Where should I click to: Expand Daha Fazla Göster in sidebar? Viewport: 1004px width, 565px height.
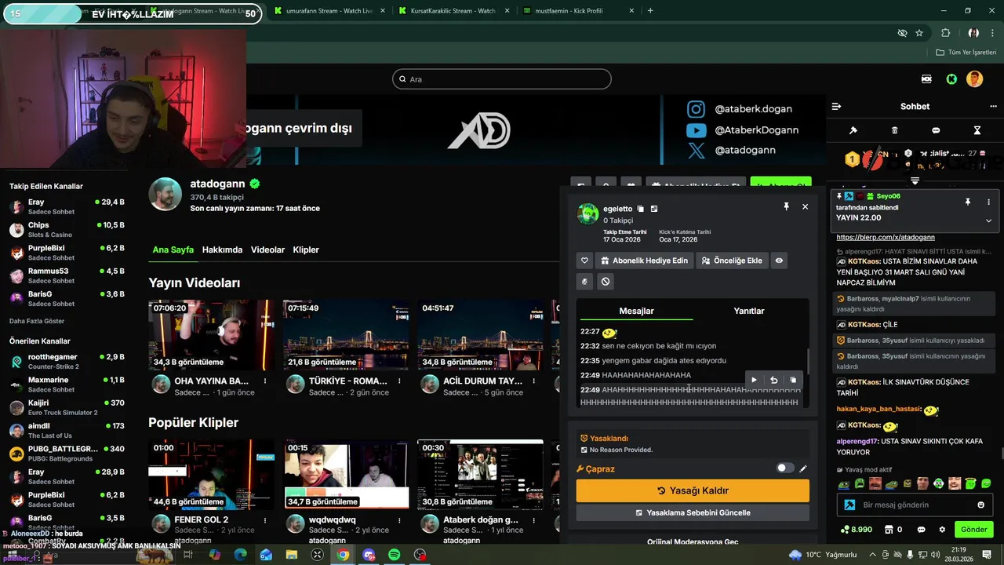point(37,321)
